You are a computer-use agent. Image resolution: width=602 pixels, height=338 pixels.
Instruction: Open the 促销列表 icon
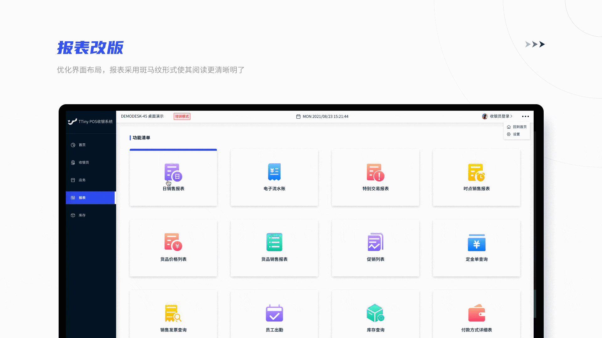tap(375, 242)
